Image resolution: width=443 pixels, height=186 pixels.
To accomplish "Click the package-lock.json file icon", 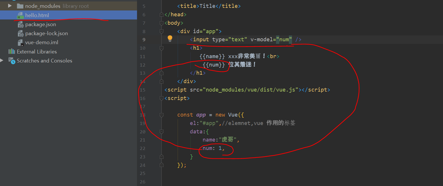I will click(x=20, y=33).
